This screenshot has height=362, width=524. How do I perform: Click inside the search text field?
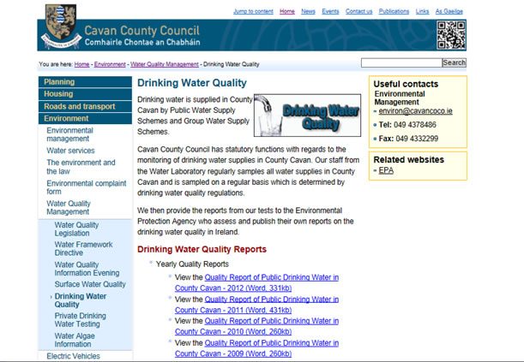(x=401, y=62)
